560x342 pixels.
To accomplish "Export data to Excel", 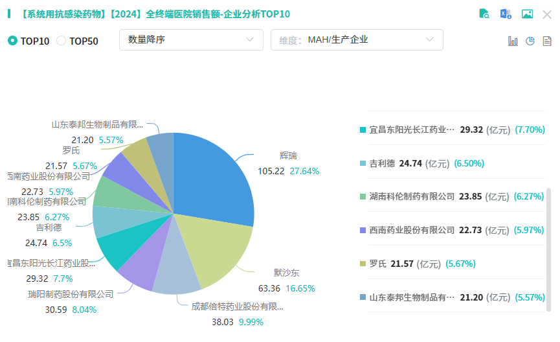I will [x=506, y=14].
